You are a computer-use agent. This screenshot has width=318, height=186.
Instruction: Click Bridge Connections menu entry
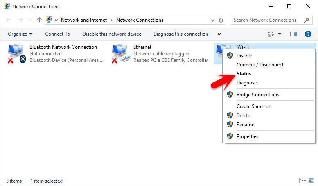[257, 95]
